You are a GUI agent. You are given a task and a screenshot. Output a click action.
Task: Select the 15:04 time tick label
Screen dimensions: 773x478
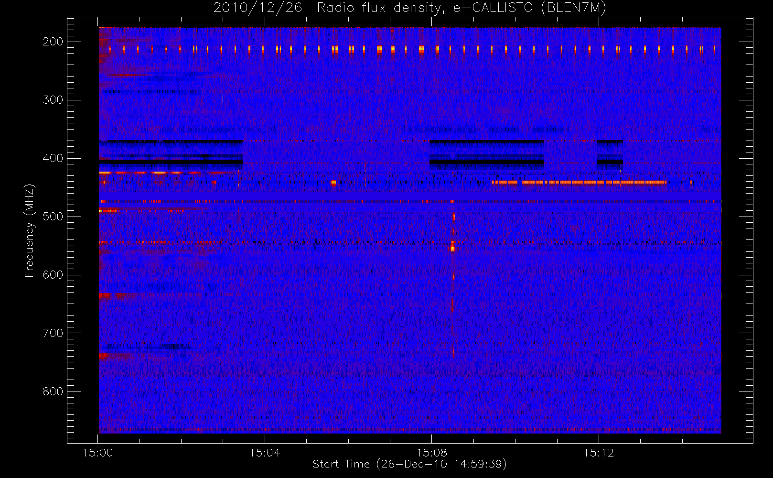click(265, 453)
